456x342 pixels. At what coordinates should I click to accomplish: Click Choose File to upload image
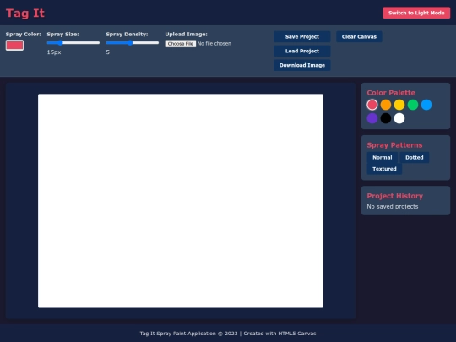tap(181, 44)
